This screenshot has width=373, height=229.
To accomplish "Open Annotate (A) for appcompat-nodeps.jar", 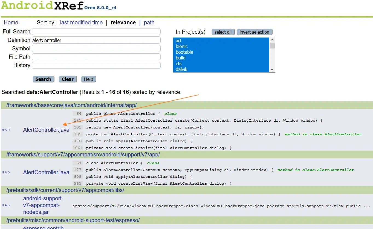I will [6, 205].
